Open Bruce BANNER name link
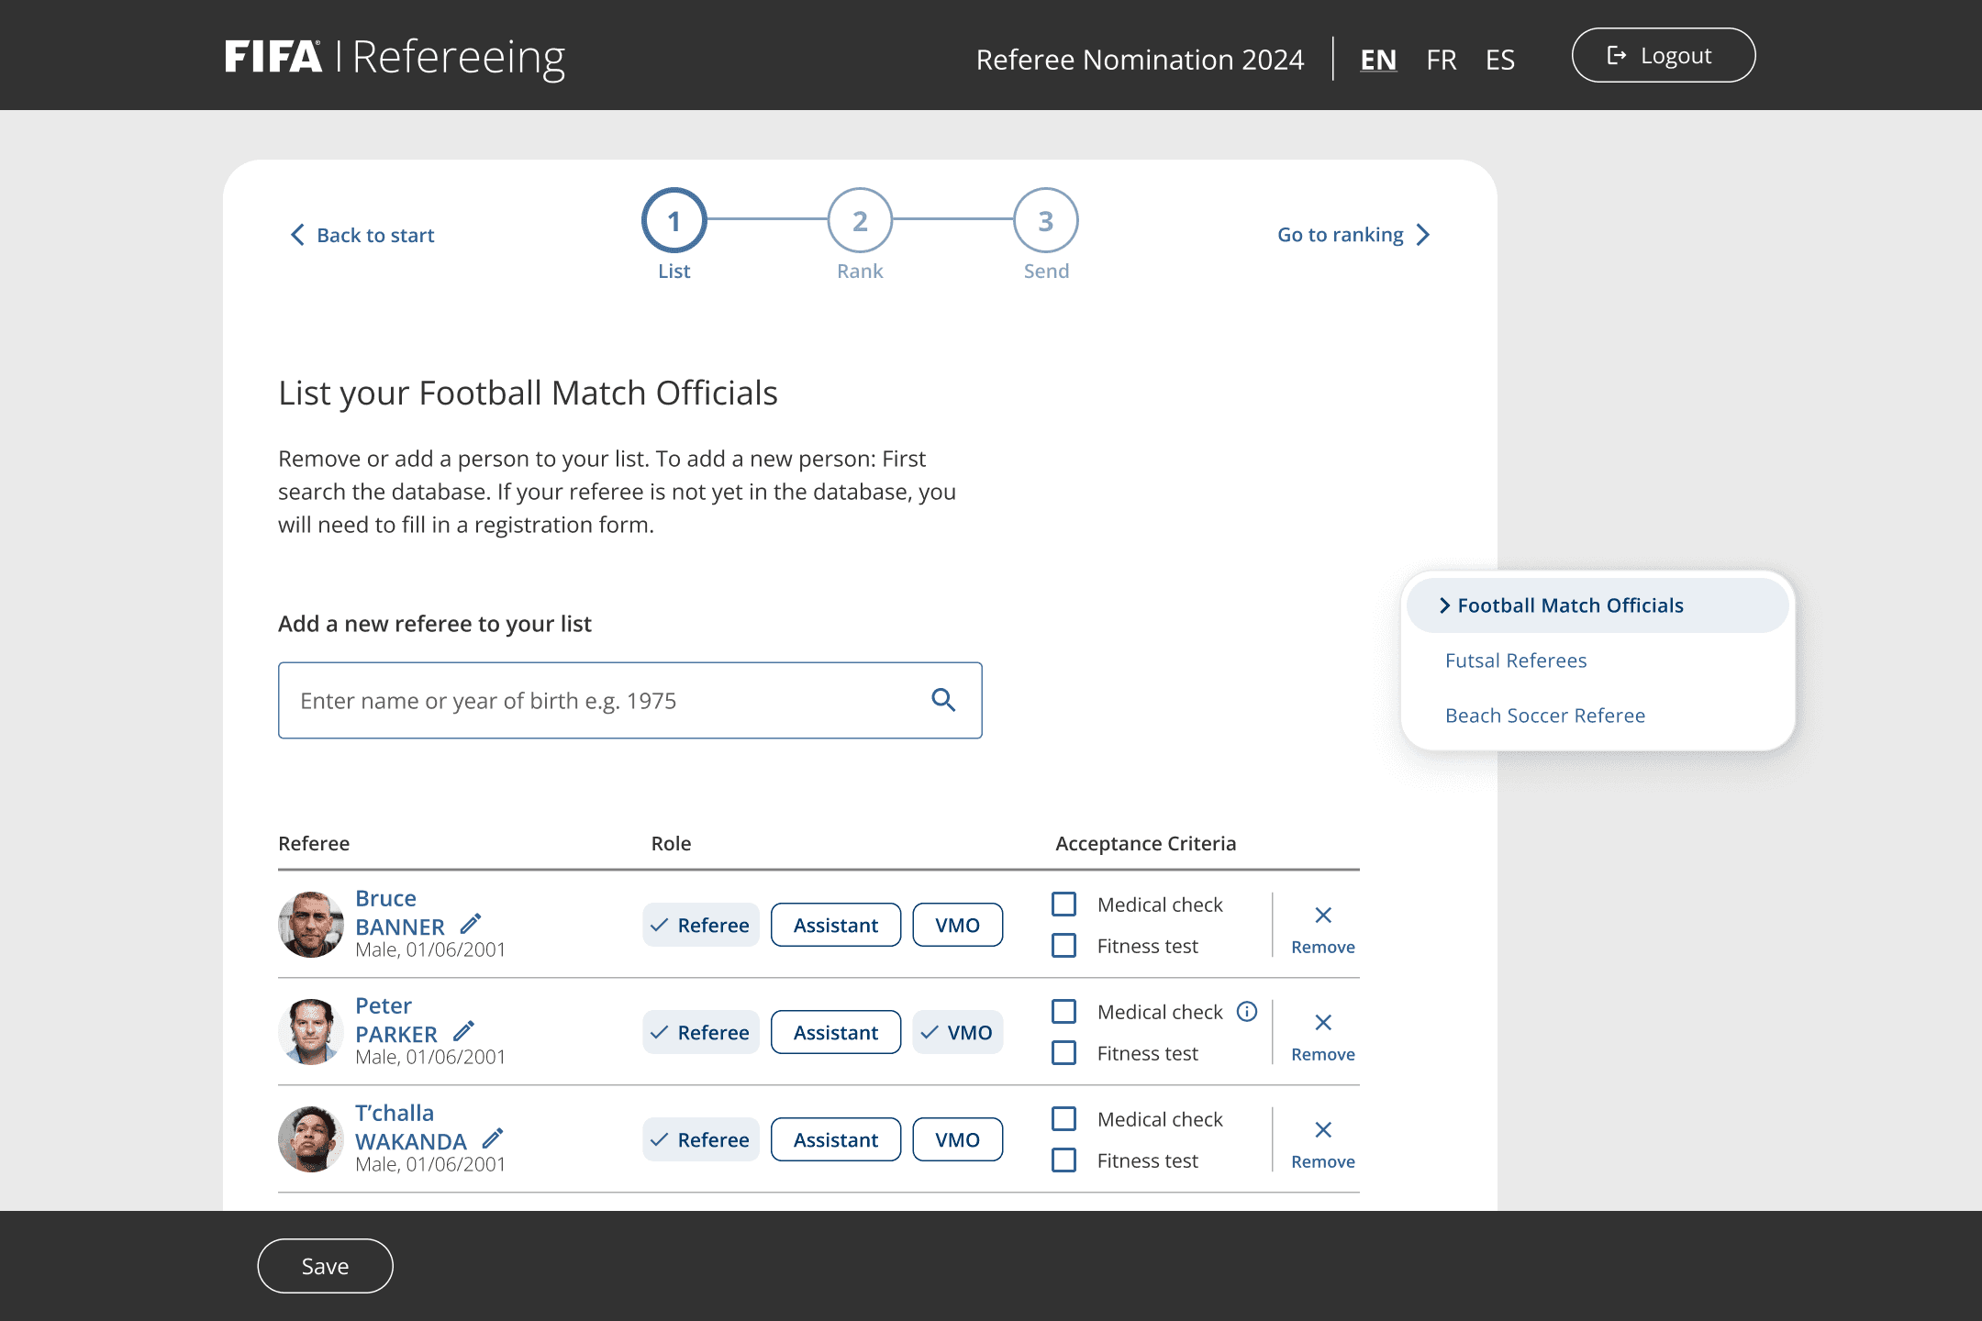Screen dimensions: 1982x1321 [x=400, y=912]
